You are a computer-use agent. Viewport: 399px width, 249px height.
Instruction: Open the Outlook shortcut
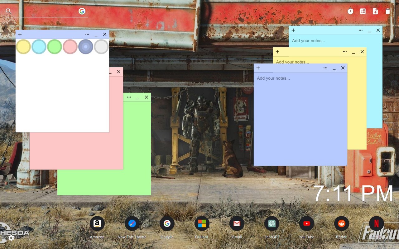pos(202,223)
